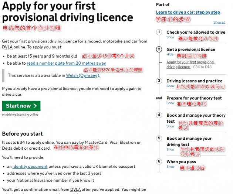The image size is (233, 194).
Task: Click the arrow on Start now button
Action: [35, 106]
